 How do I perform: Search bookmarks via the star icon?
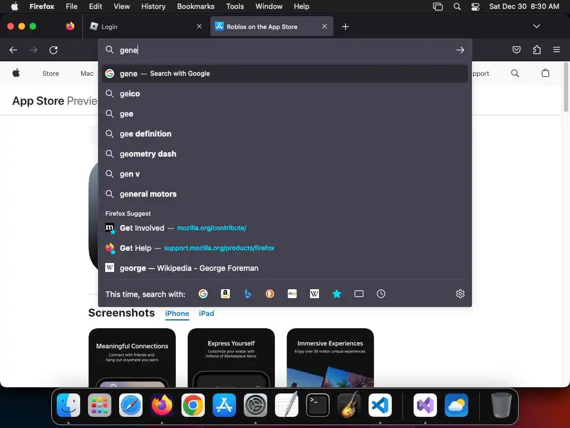coord(337,294)
